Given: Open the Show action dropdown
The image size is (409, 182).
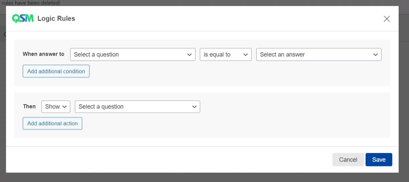Looking at the screenshot, I should (56, 107).
